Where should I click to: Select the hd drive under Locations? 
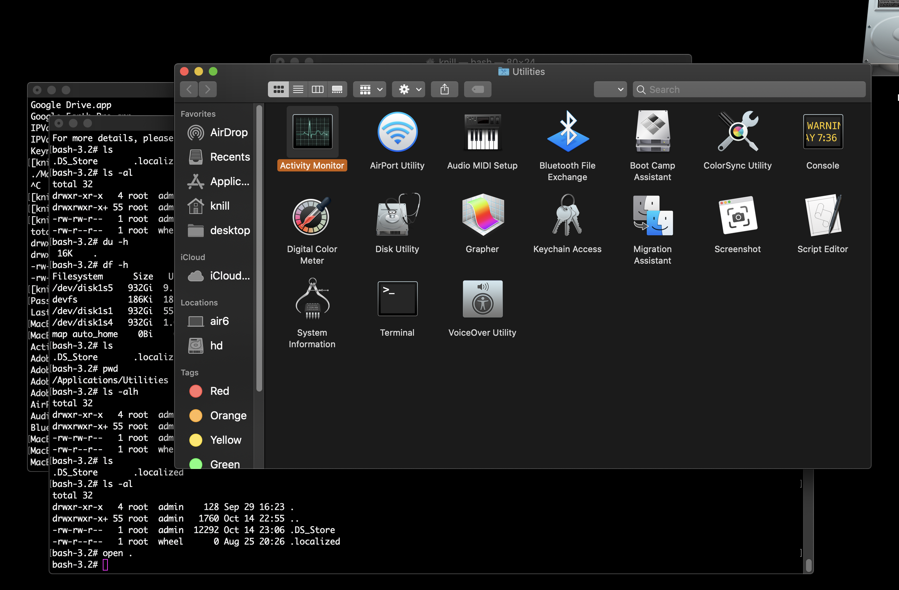pyautogui.click(x=216, y=345)
